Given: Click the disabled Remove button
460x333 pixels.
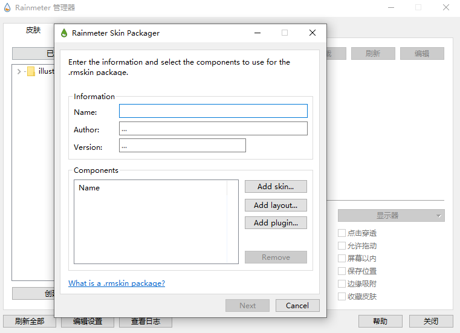Looking at the screenshot, I should point(276,257).
